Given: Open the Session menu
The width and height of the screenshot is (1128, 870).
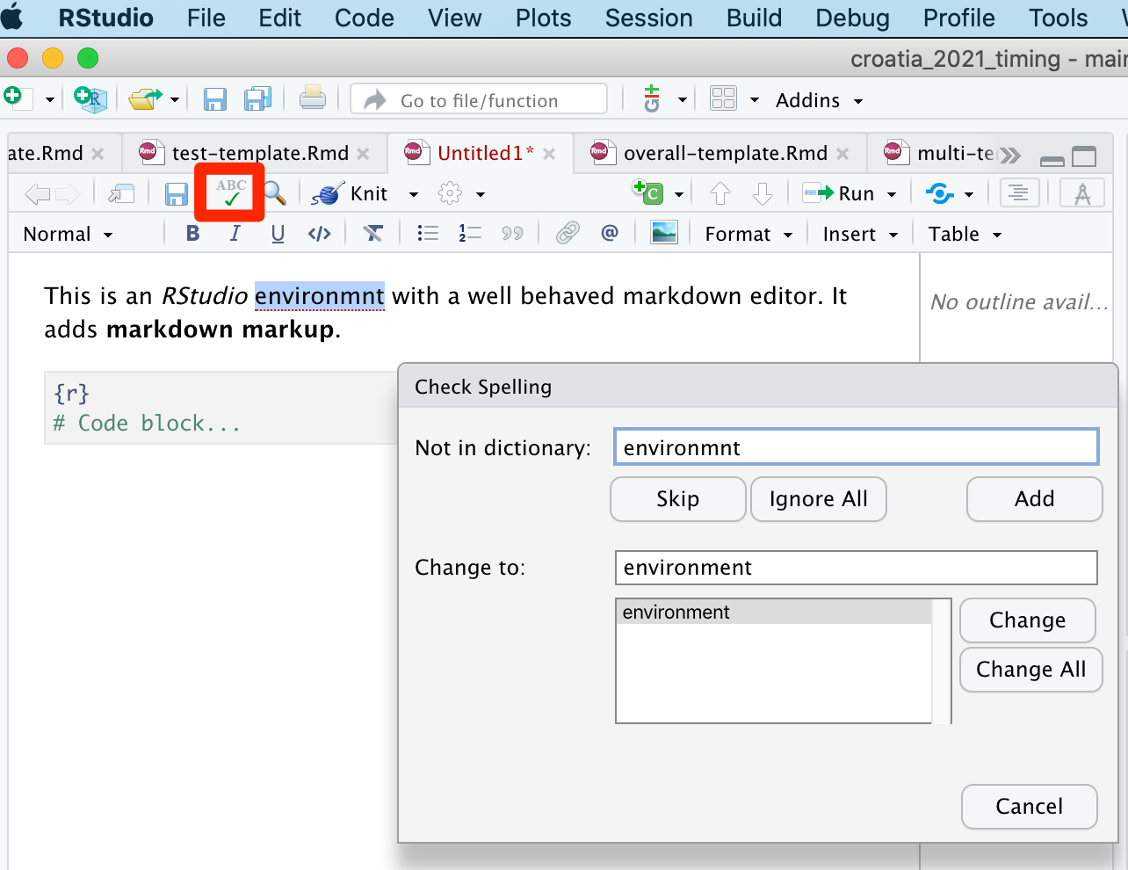Looking at the screenshot, I should pos(649,18).
